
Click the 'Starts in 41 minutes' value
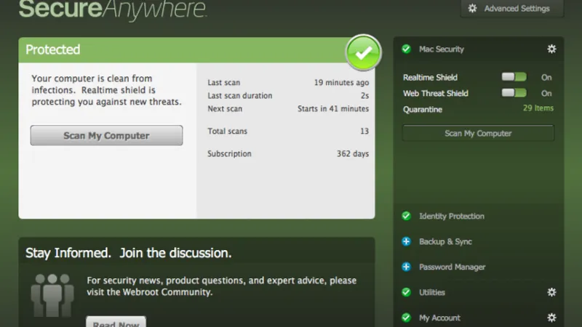(333, 108)
